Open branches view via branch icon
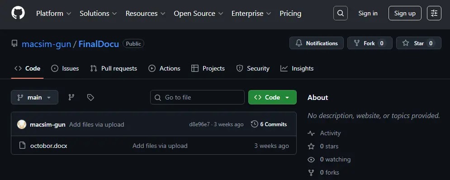 (x=71, y=97)
